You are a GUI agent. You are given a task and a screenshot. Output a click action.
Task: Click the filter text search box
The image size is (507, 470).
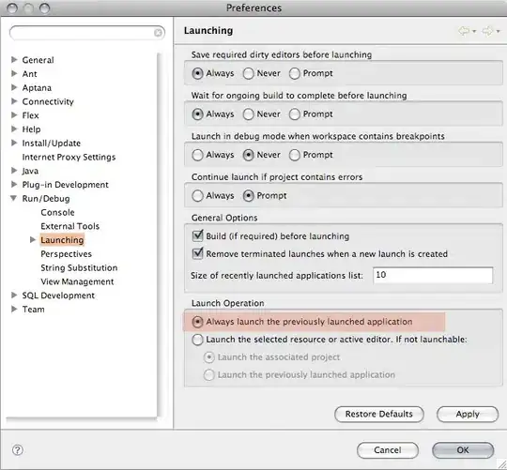(x=87, y=33)
